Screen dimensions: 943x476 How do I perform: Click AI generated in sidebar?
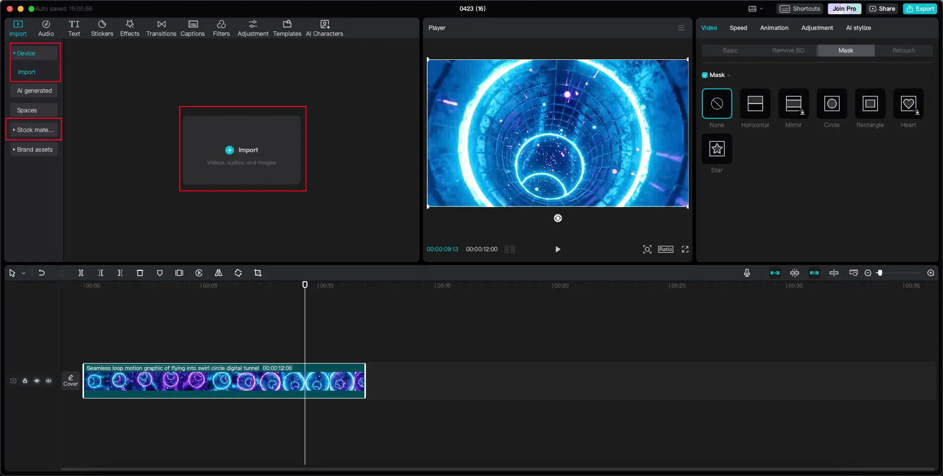(34, 90)
